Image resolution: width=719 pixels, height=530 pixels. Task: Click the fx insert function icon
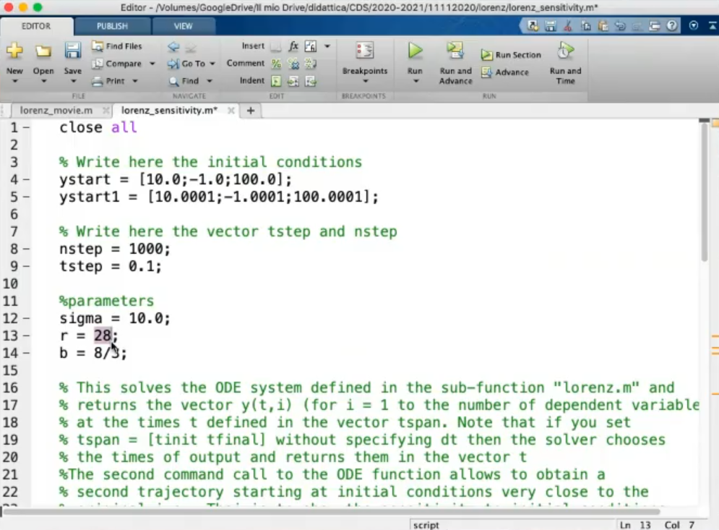point(293,46)
